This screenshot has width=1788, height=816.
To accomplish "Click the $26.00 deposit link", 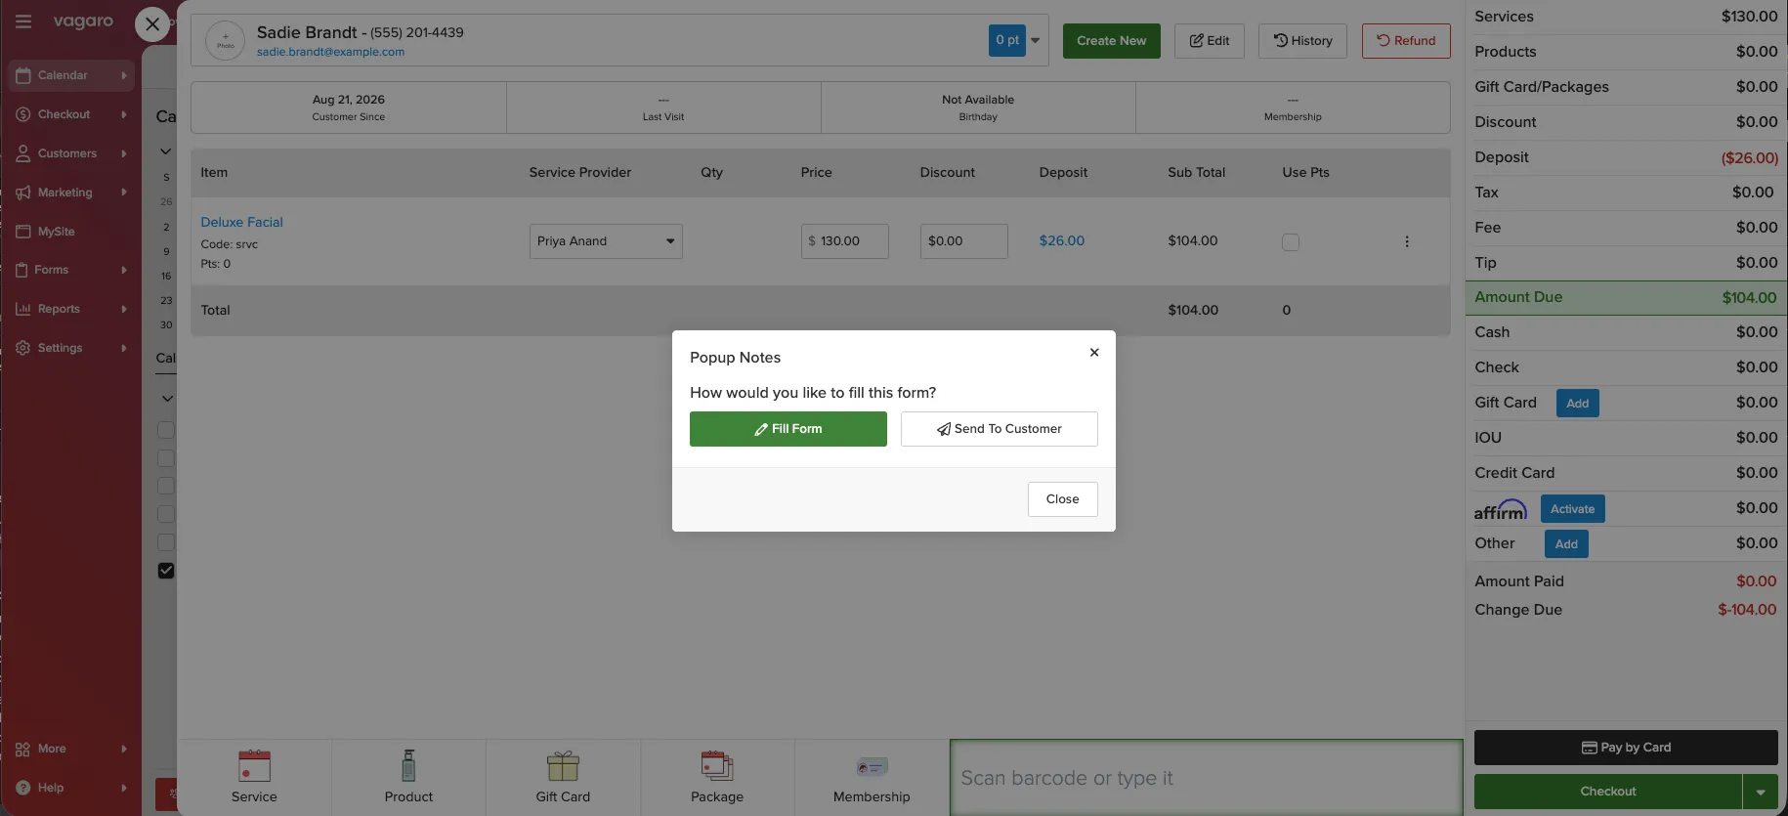I will (1062, 240).
